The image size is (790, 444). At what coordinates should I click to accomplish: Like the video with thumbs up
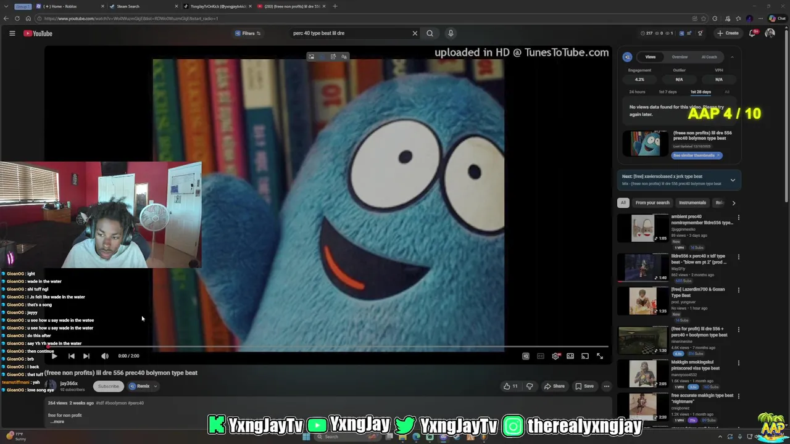click(x=510, y=386)
